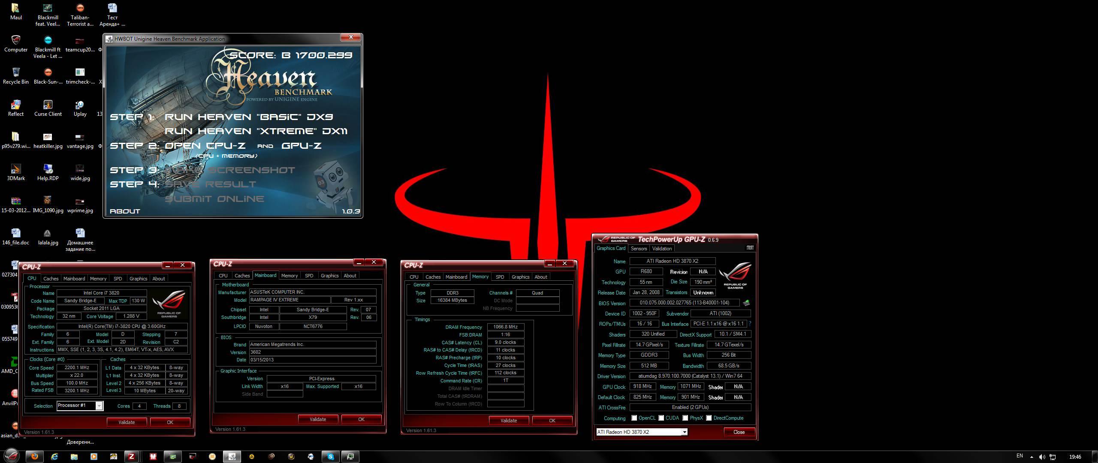Screen dimensions: 1098x463
Task: Click Validate in the CPU-Z CPU window
Action: (x=127, y=422)
